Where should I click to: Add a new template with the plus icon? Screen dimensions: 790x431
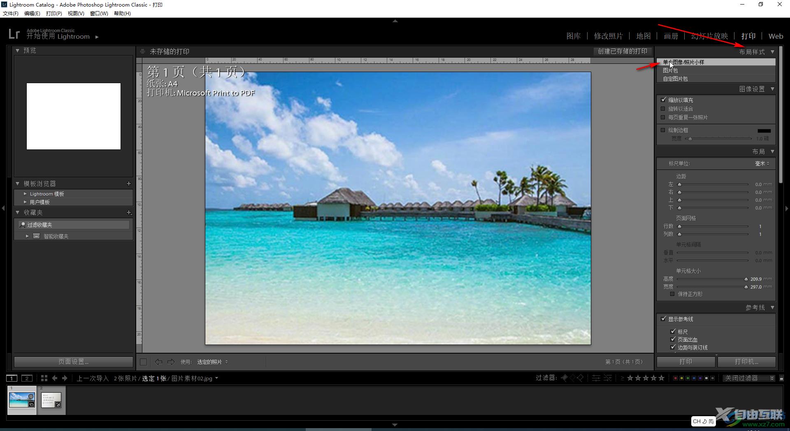(129, 184)
